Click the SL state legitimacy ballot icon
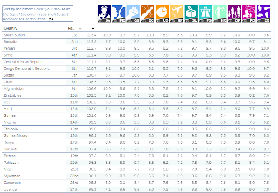 191,14
